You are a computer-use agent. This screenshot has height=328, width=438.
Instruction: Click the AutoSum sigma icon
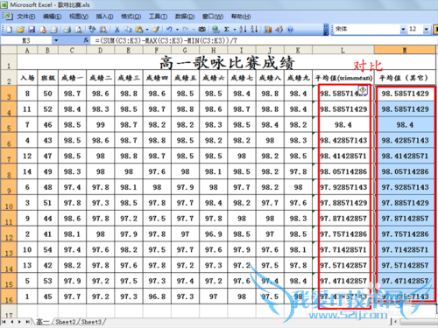(x=227, y=30)
